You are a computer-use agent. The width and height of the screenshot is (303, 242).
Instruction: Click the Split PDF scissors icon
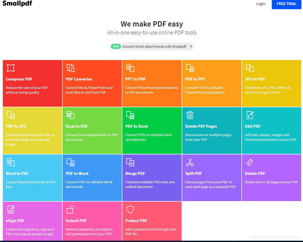(190, 162)
